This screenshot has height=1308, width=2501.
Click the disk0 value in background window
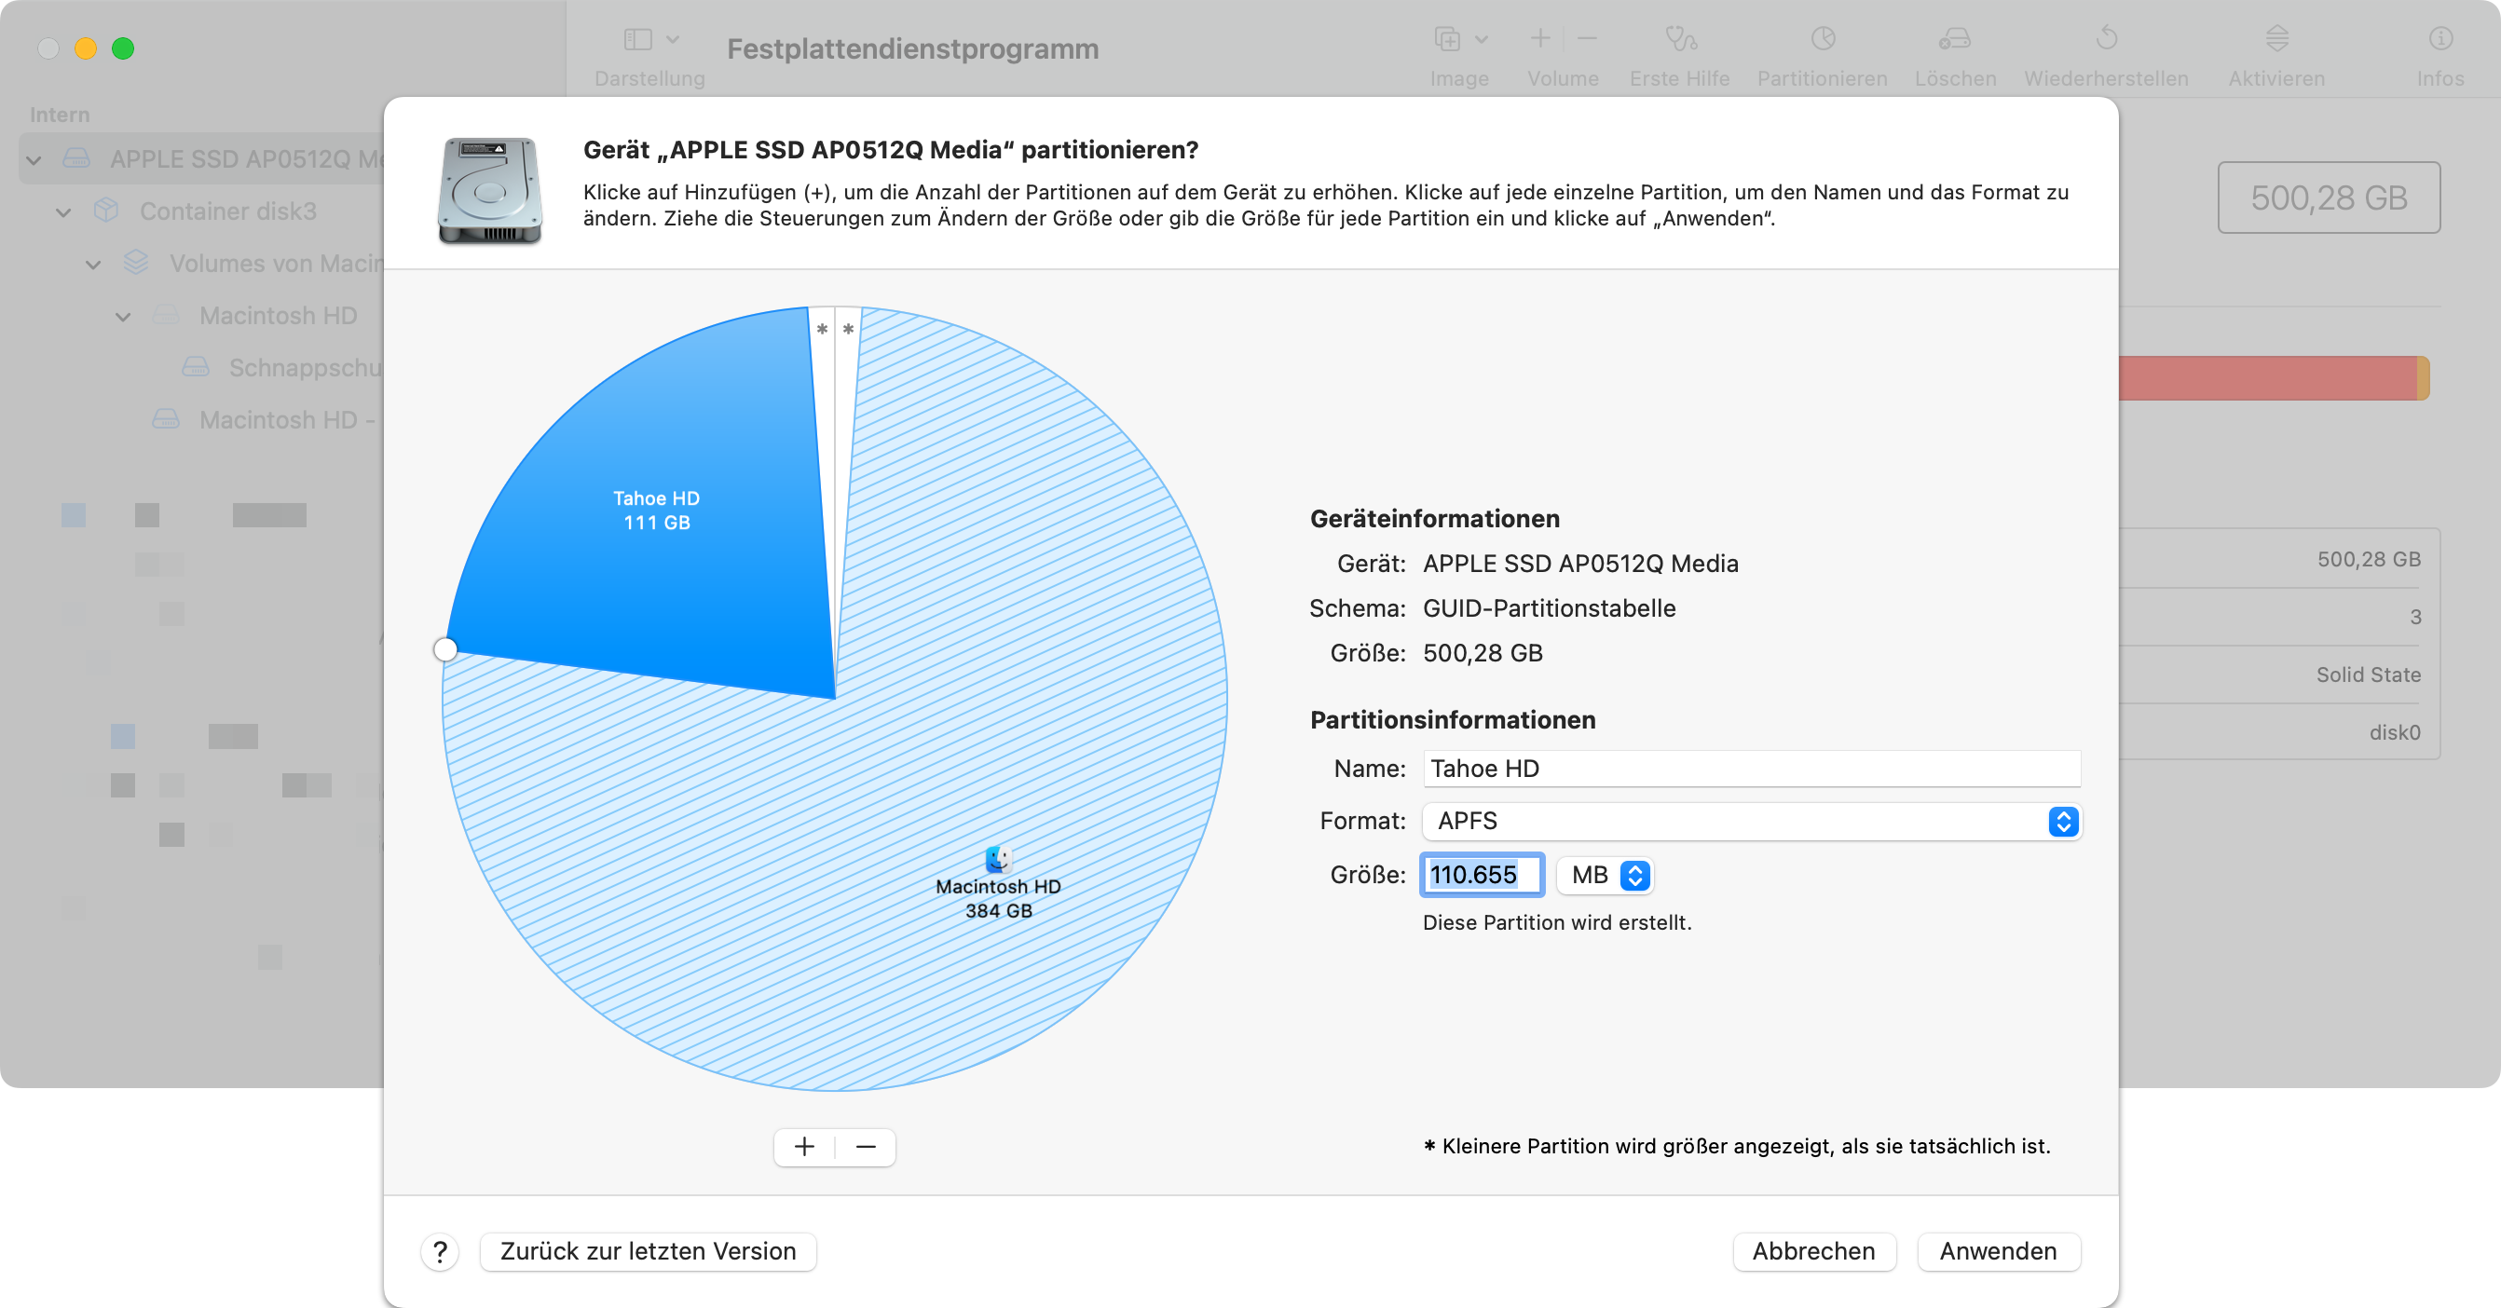pyautogui.click(x=2394, y=732)
